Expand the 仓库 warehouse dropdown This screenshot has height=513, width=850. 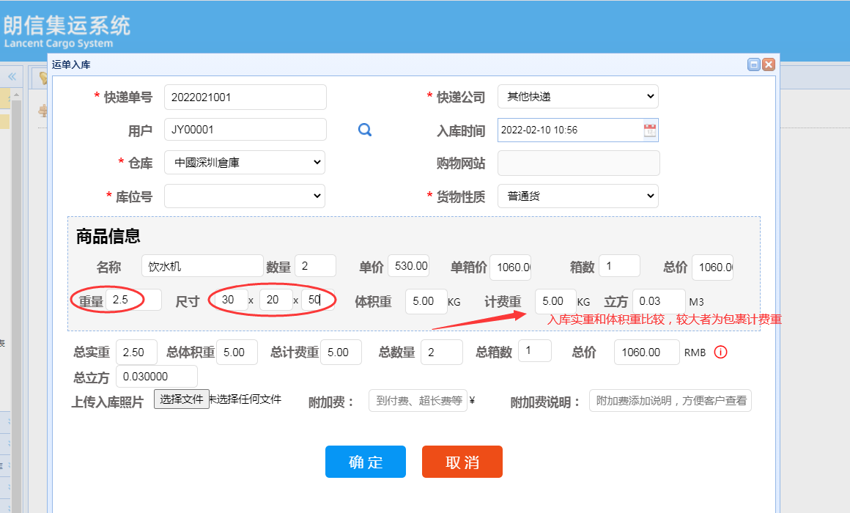click(x=244, y=163)
